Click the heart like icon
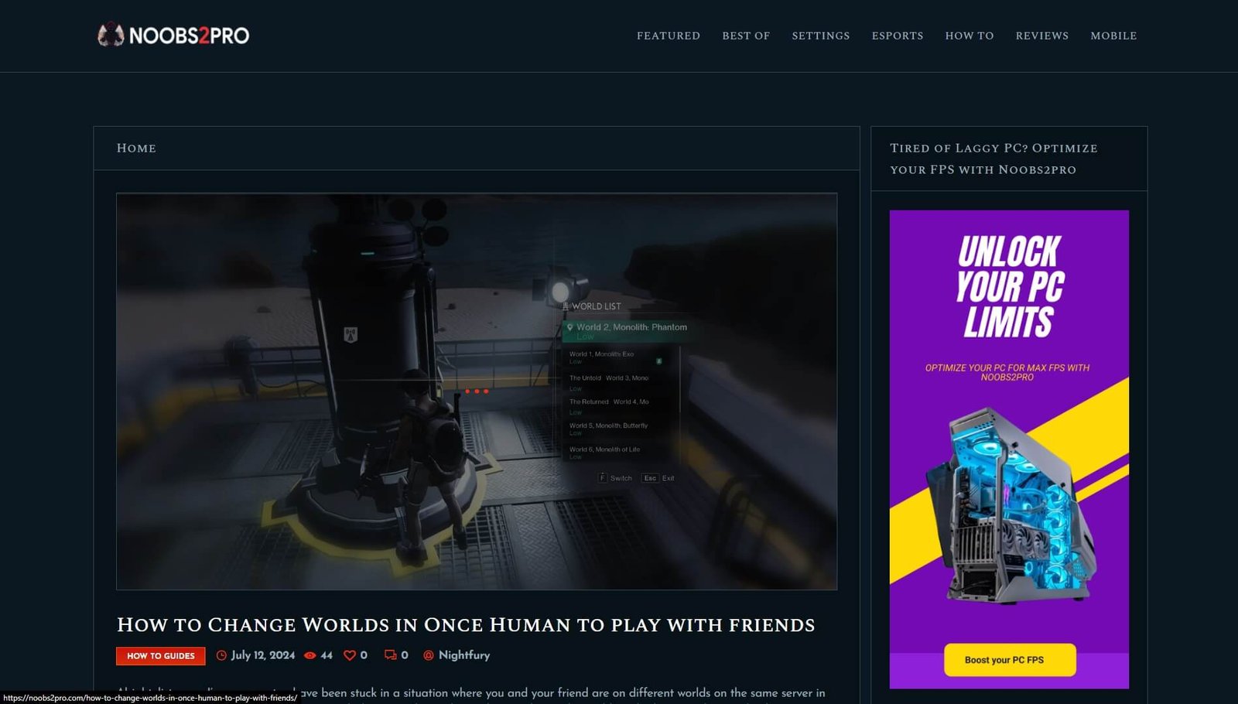 coord(350,655)
